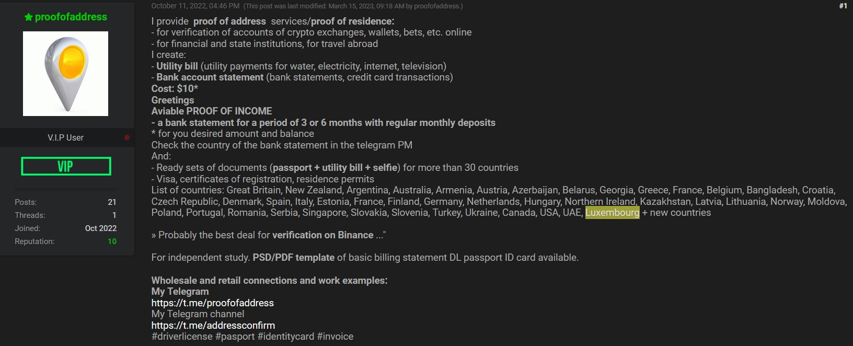
Task: Click the threads count 1
Action: [x=114, y=215]
